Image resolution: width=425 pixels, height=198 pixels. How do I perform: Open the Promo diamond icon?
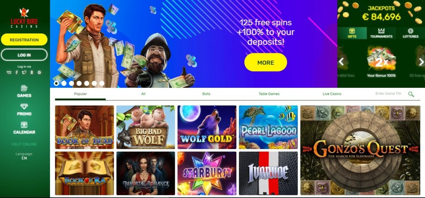point(24,106)
